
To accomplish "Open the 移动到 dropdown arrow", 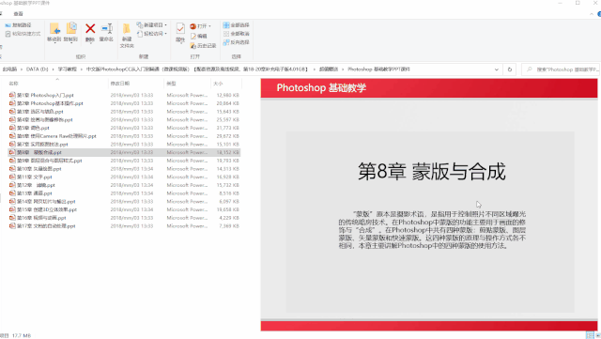I will 54,42.
